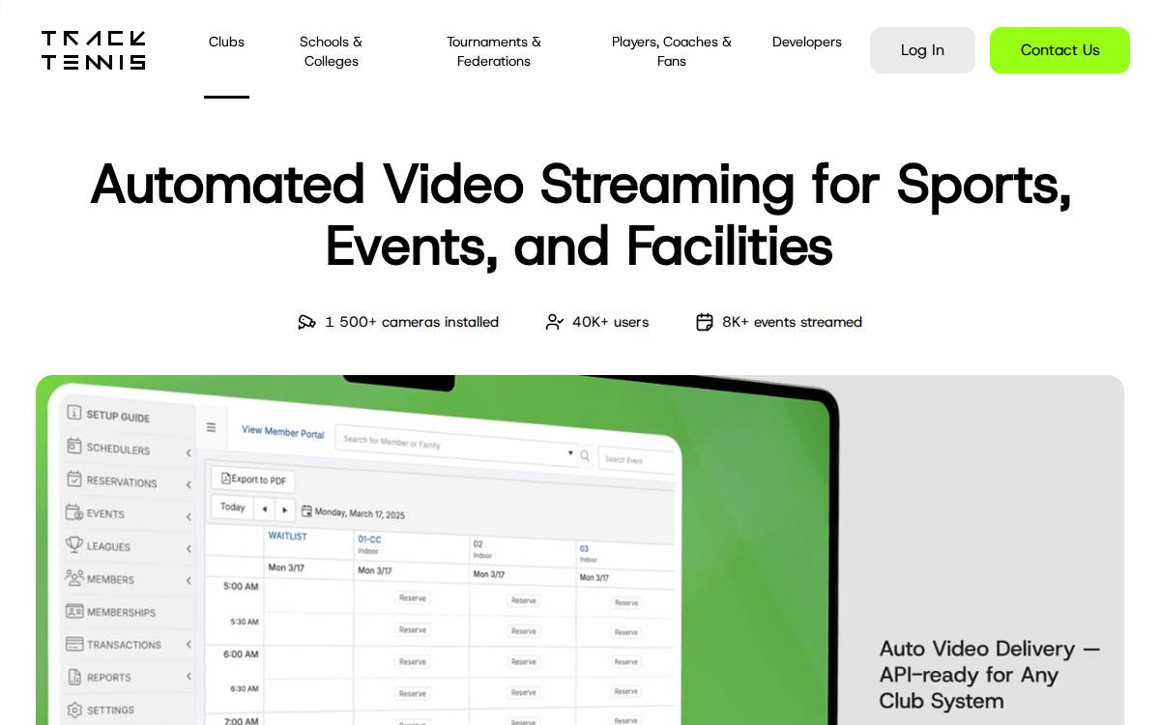This screenshot has width=1160, height=725.
Task: Reserve court 03 at 6:00 AM
Action: pos(626,662)
